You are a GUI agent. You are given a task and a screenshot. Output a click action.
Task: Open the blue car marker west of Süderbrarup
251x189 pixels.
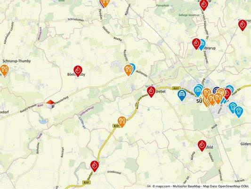182,95
